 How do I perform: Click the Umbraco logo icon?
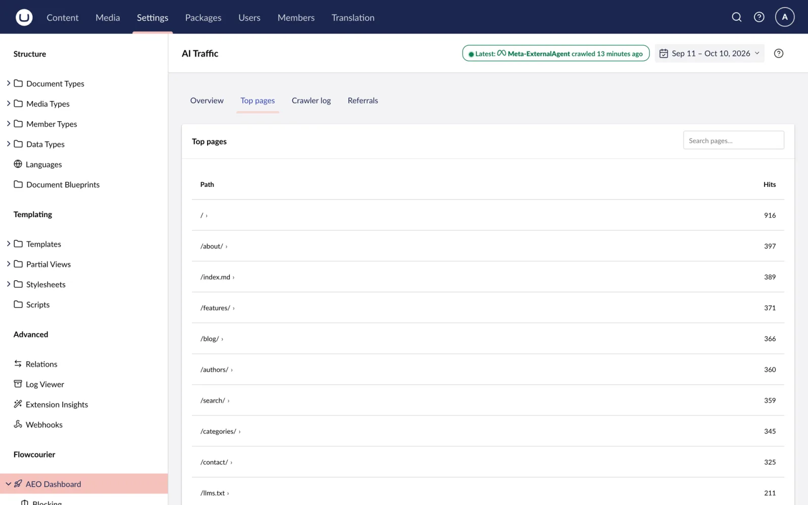[x=24, y=17]
